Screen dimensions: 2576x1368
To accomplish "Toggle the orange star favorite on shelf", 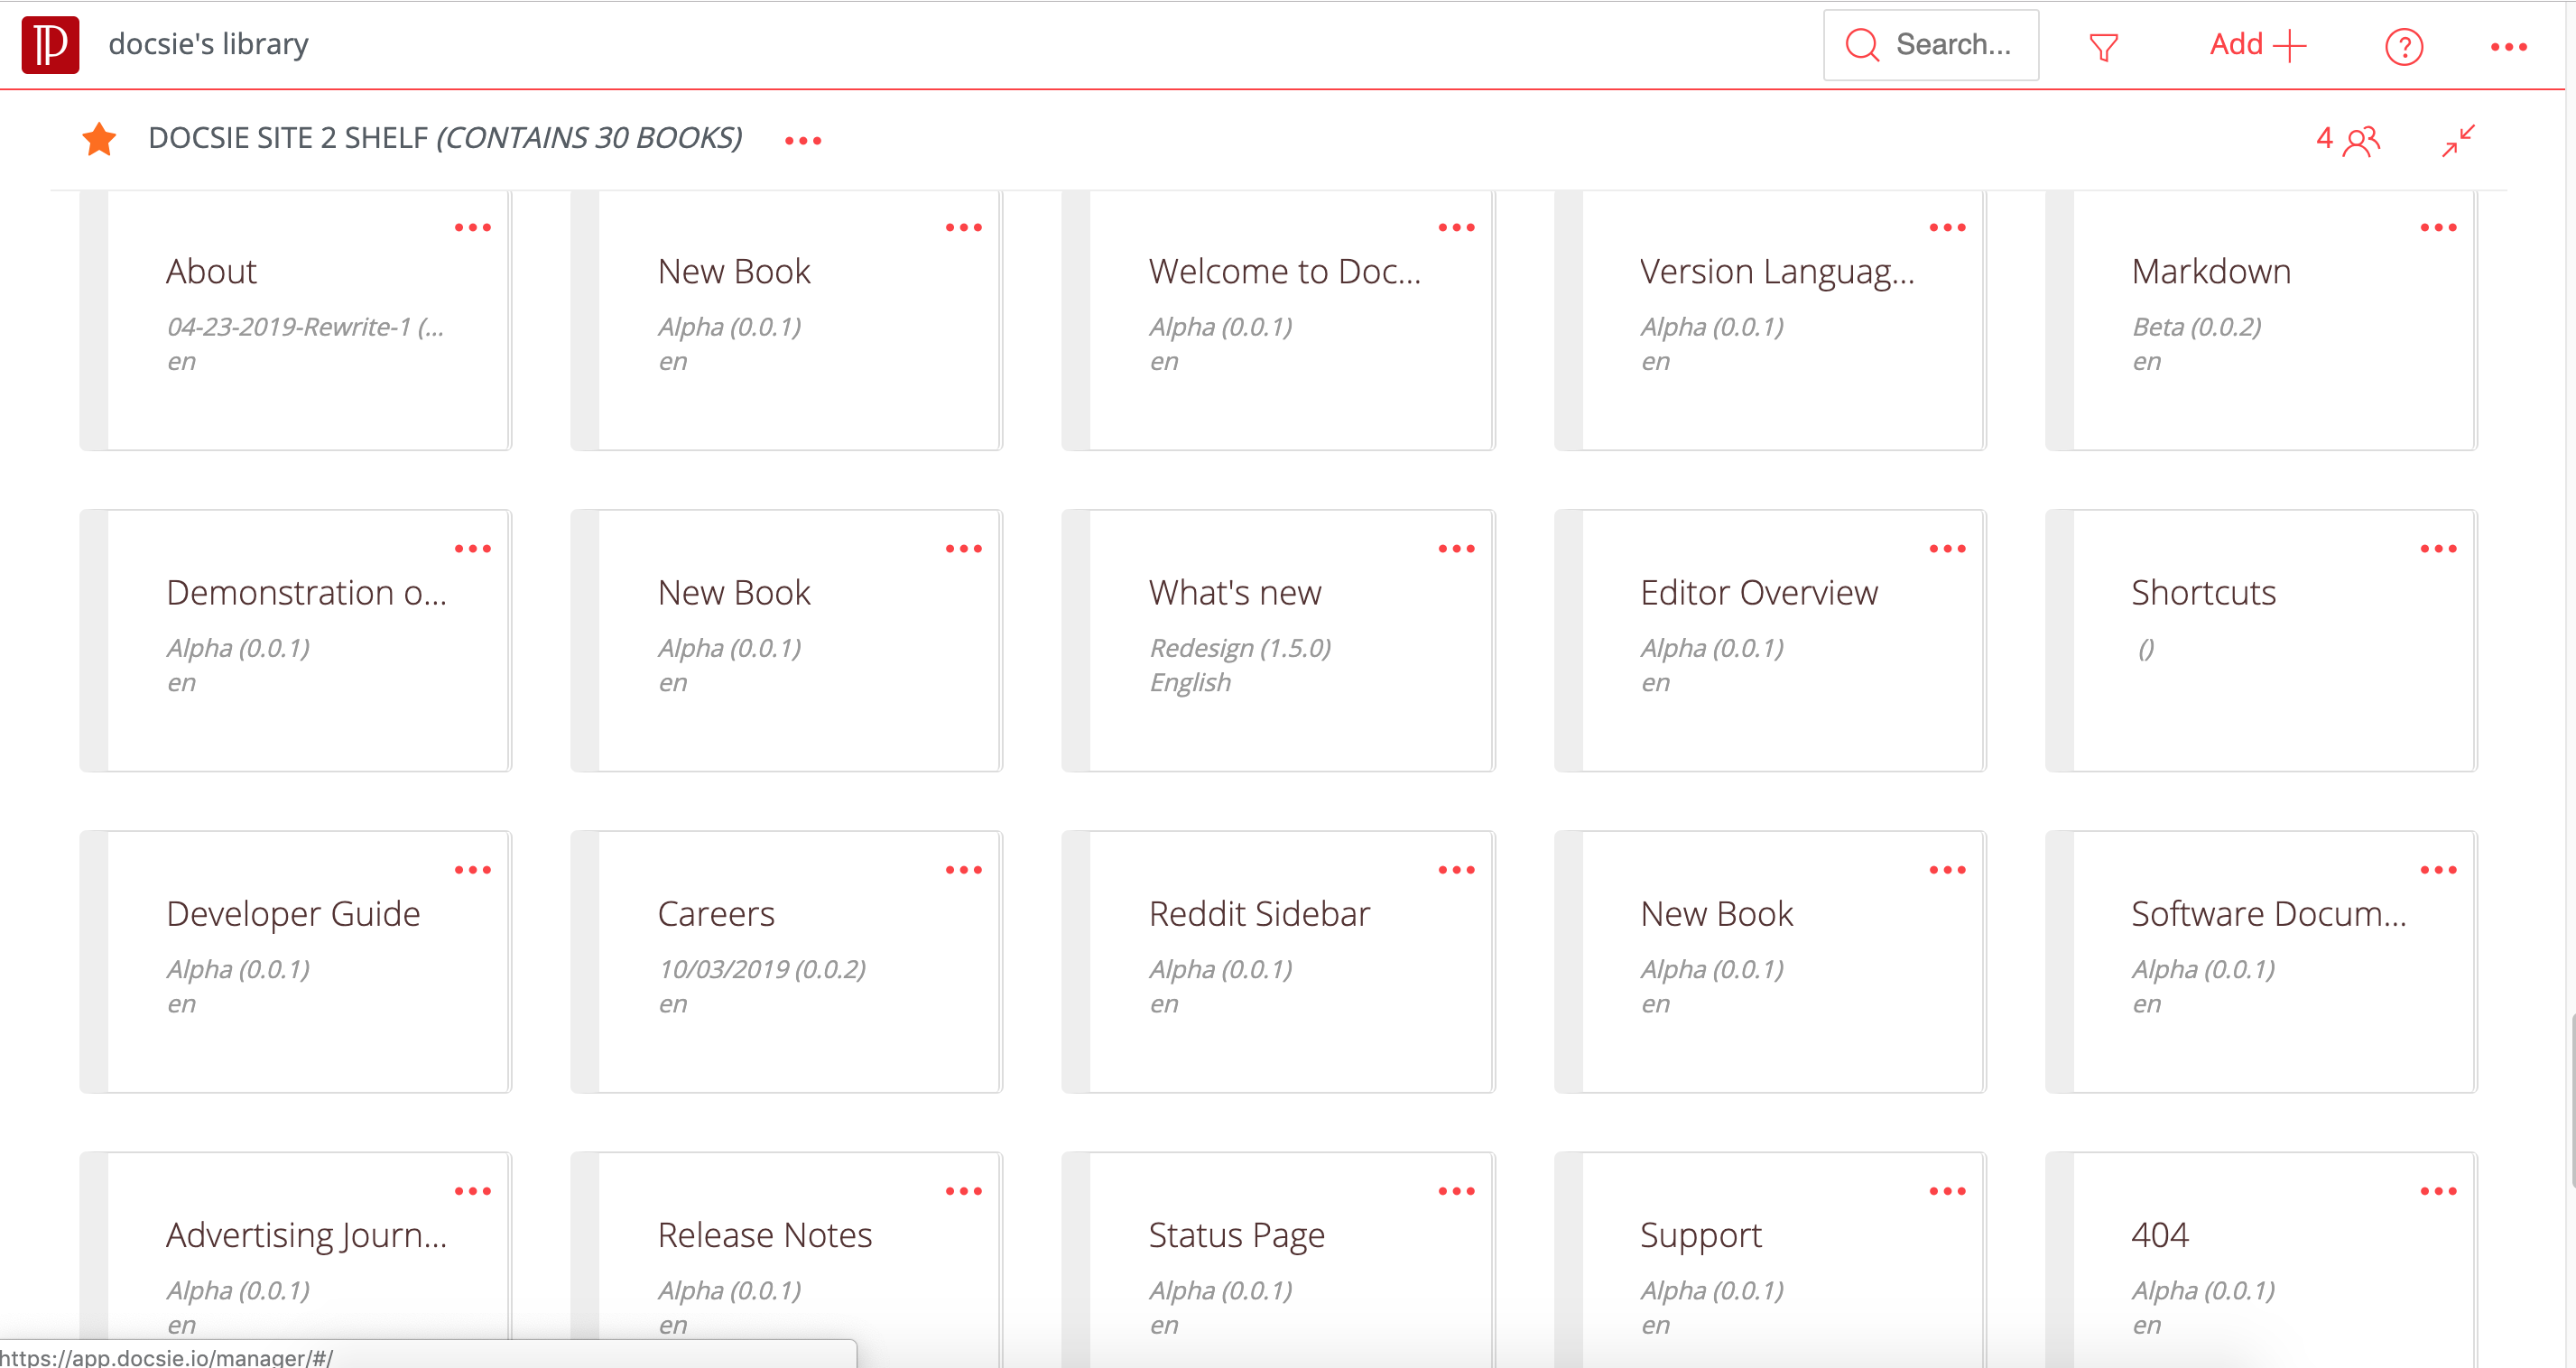I will coord(99,138).
